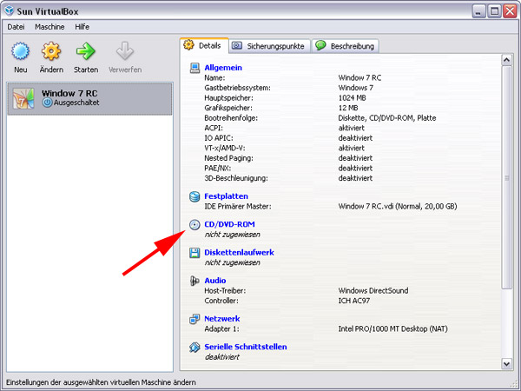Click the Ändern gear settings icon
The width and height of the screenshot is (521, 391).
pyautogui.click(x=51, y=52)
